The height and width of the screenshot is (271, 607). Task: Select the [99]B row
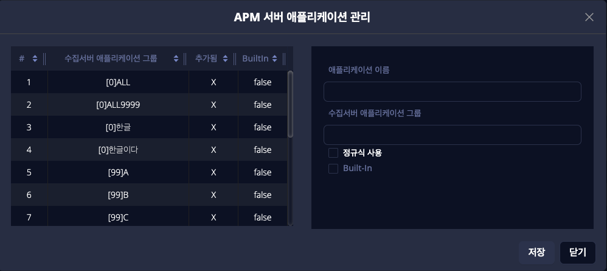click(x=118, y=195)
